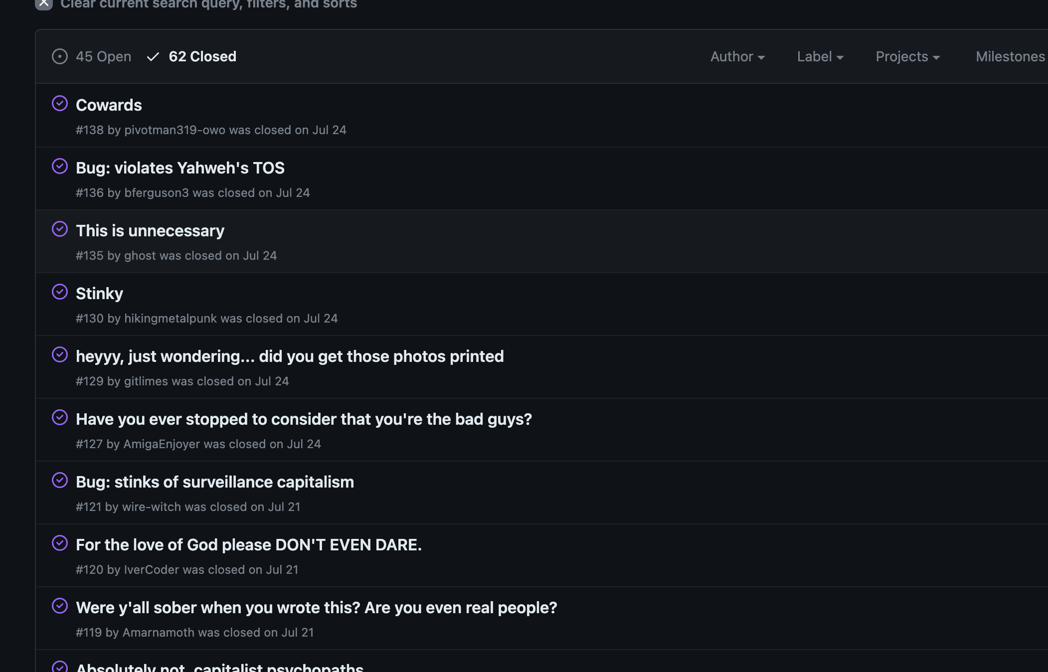The height and width of the screenshot is (672, 1048).
Task: Open the Author filter dropdown
Action: tap(737, 56)
